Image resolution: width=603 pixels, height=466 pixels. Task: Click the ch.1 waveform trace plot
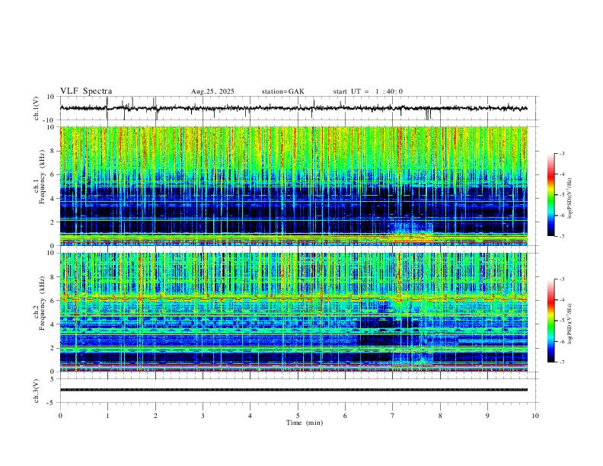[x=293, y=108]
